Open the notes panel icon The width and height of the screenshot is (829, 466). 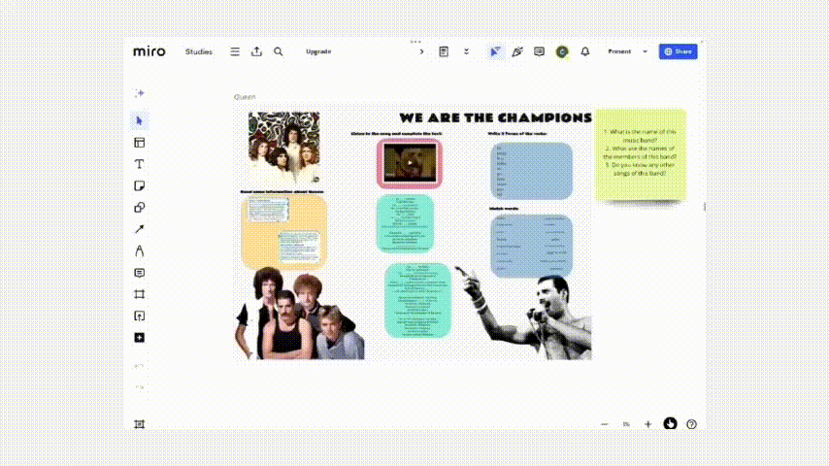click(444, 51)
